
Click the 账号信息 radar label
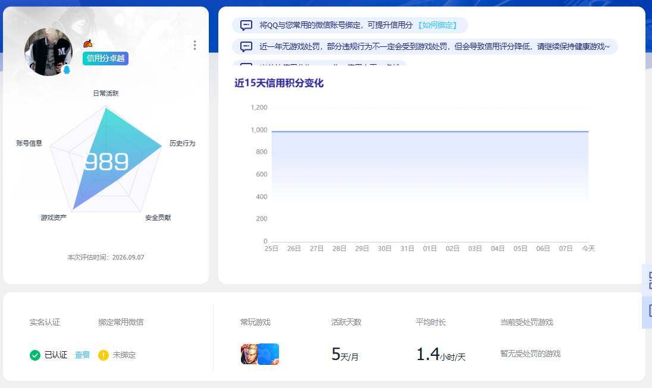pos(29,143)
